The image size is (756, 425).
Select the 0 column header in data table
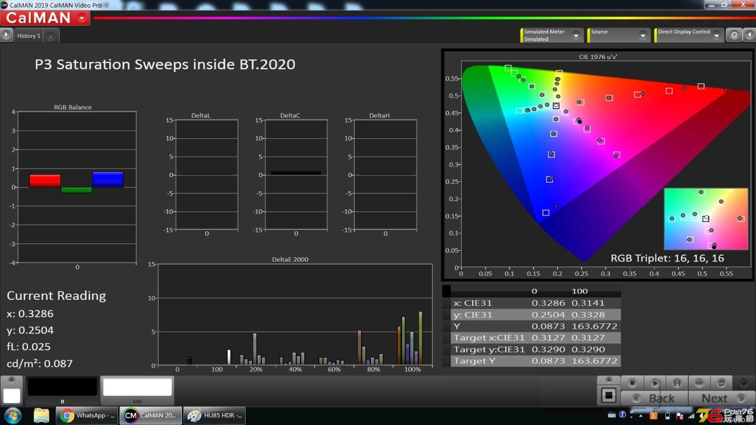[x=534, y=291]
